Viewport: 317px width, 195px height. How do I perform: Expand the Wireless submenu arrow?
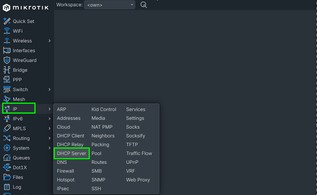coord(49,41)
